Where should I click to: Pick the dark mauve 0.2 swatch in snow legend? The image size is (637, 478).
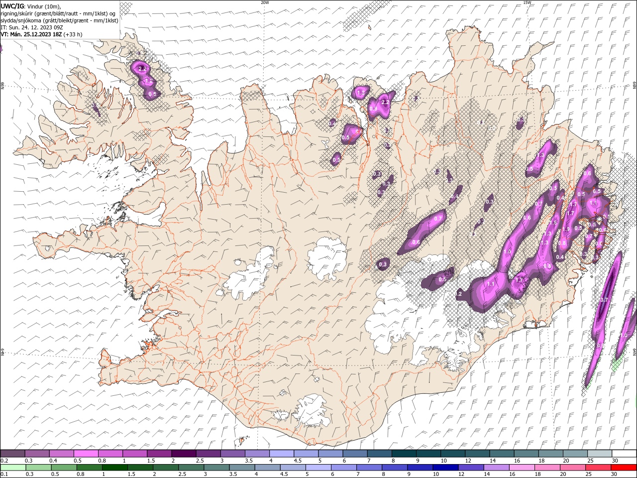tap(12, 454)
